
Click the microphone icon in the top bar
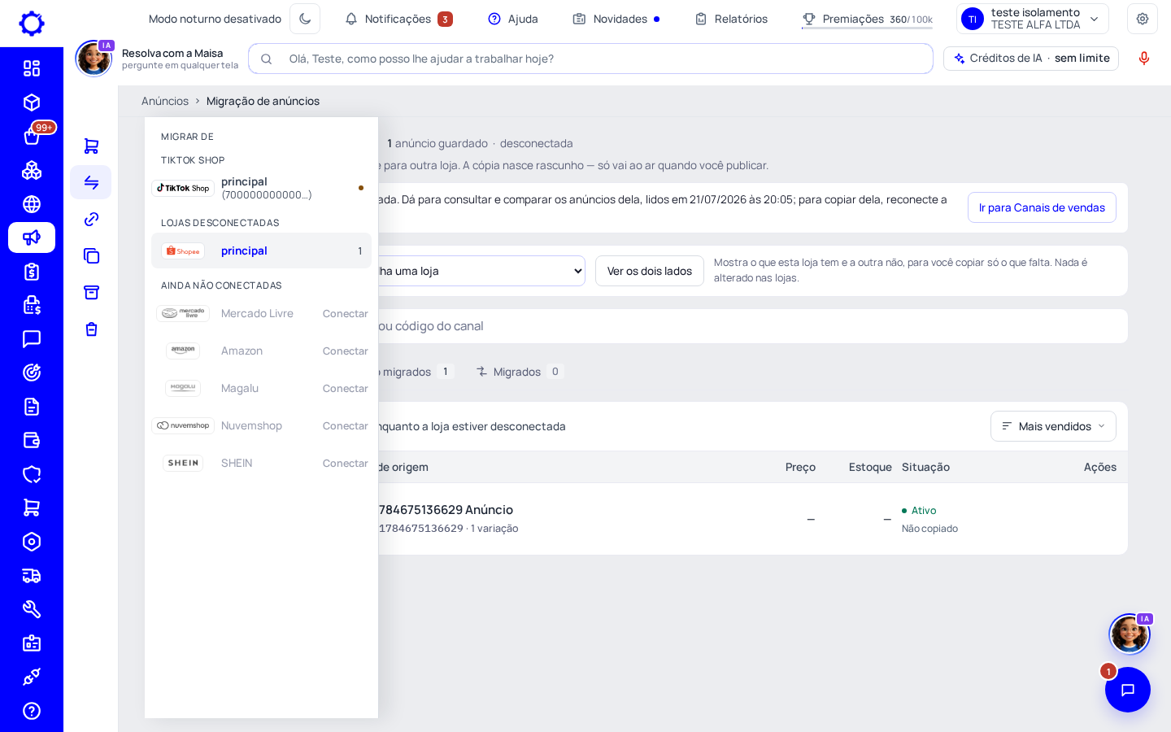tap(1144, 59)
